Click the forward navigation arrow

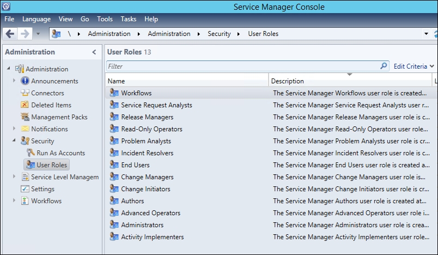coord(25,34)
